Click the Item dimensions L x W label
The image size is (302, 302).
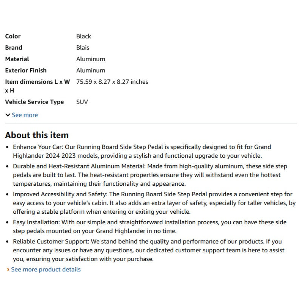[37, 86]
